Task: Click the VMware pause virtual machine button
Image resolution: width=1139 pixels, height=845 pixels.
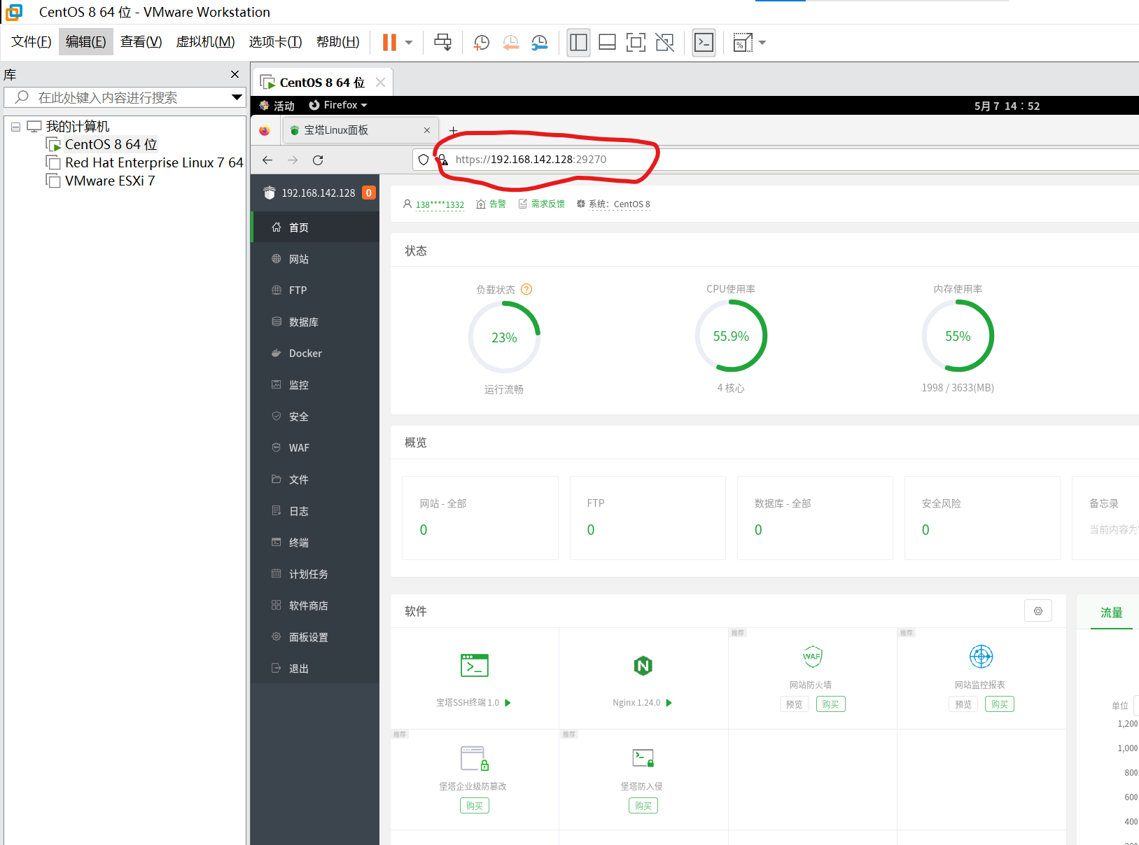Action: (389, 43)
